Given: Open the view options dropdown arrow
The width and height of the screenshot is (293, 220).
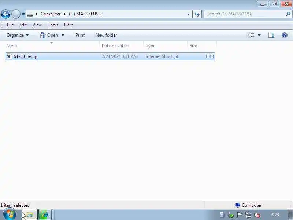Looking at the screenshot, I should click(259, 35).
